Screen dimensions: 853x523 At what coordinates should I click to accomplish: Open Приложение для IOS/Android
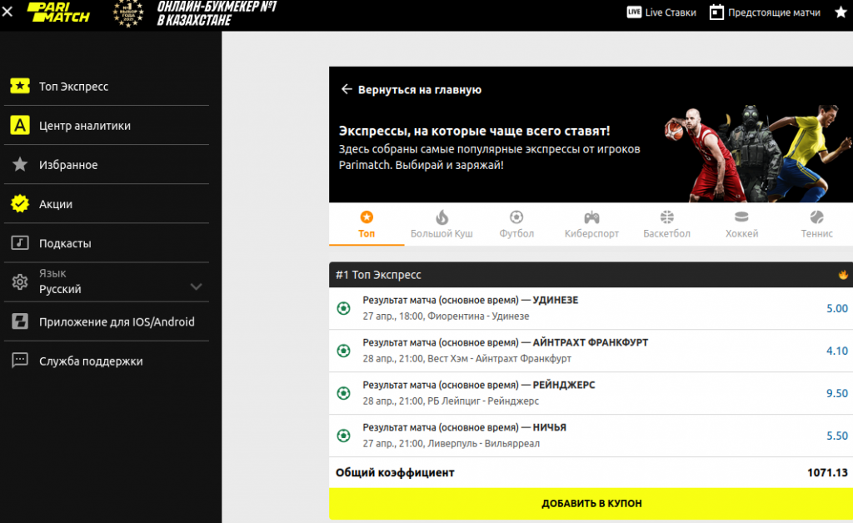click(x=107, y=321)
